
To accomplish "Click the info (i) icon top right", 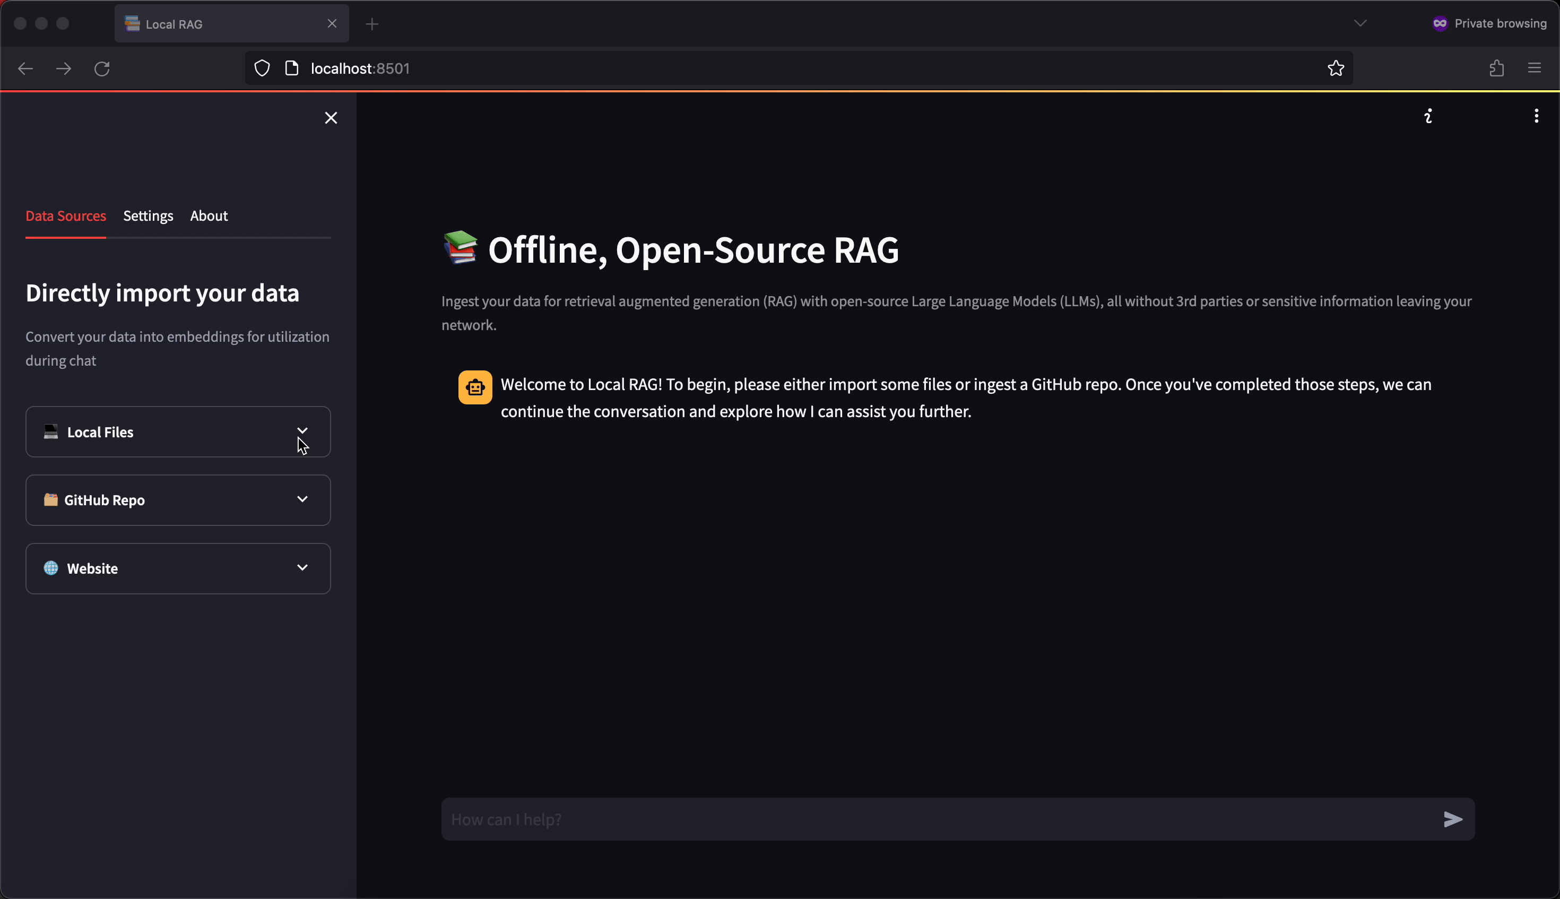I will click(x=1428, y=117).
